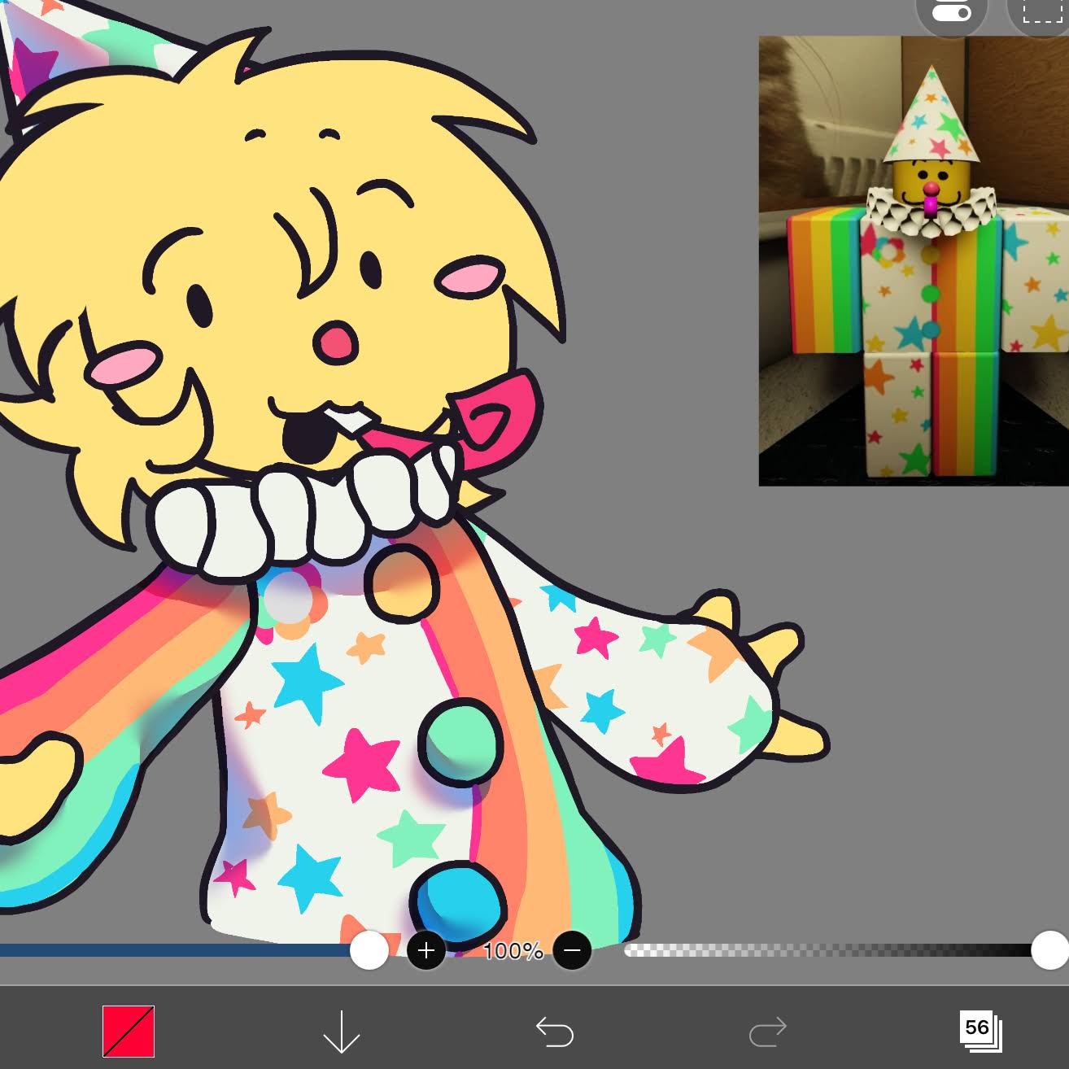Click the brush thickness slider handle
The width and height of the screenshot is (1069, 1069).
tap(369, 950)
